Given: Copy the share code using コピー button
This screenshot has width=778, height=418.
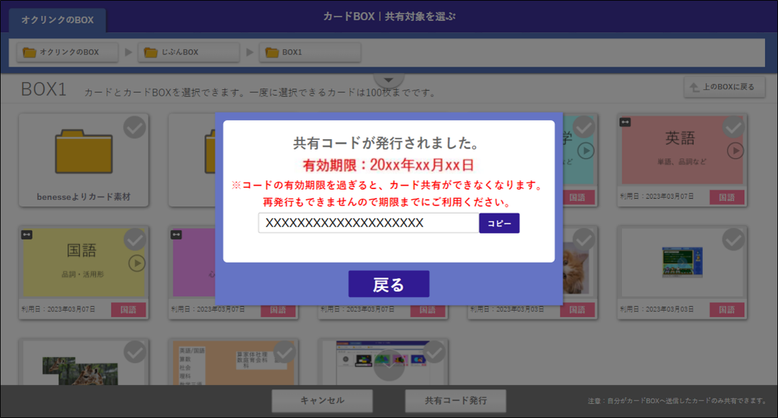Looking at the screenshot, I should (x=499, y=223).
